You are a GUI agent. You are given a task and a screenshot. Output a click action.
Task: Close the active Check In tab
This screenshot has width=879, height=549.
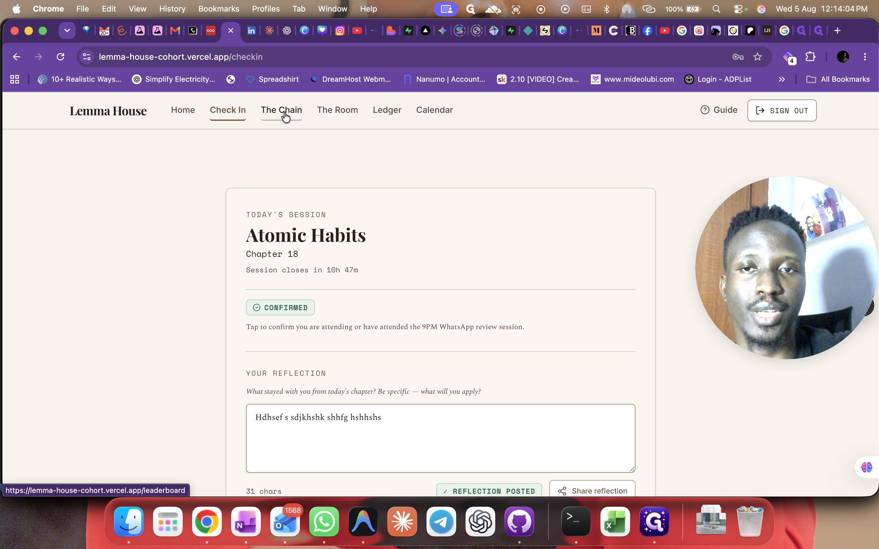pyautogui.click(x=231, y=30)
